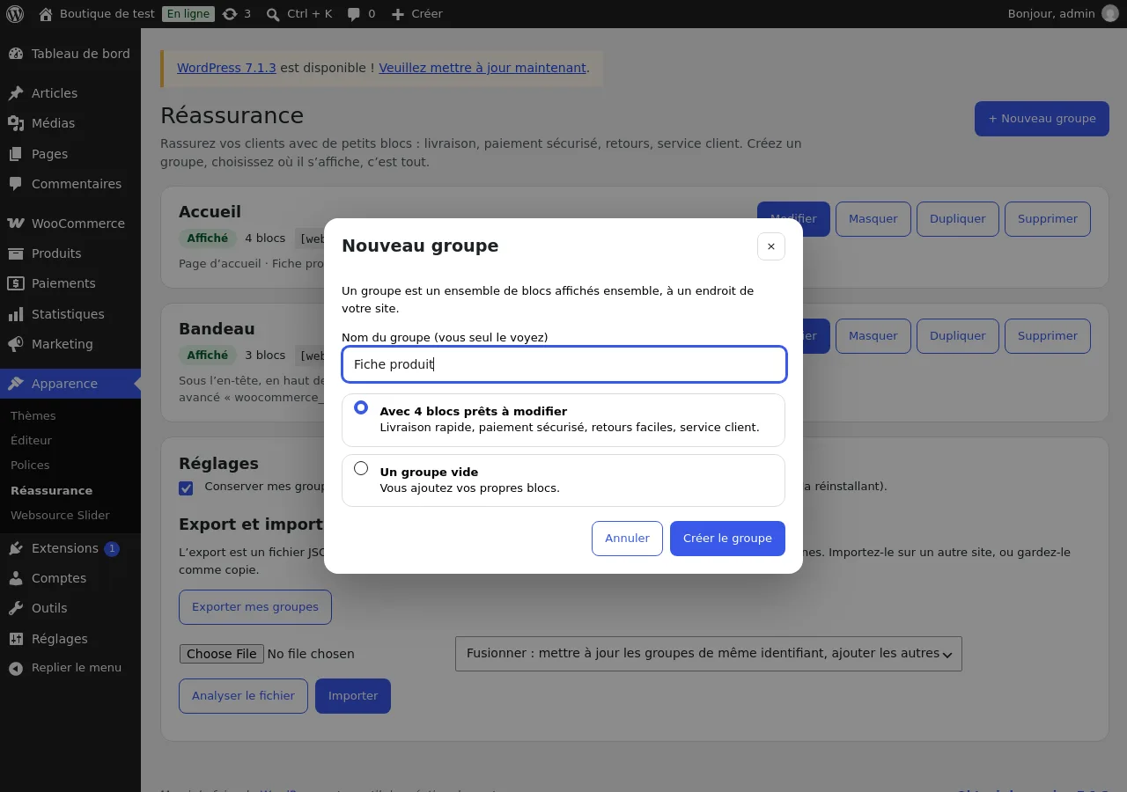1127x792 pixels.
Task: Open the comments bubble icon in toolbar
Action: (354, 14)
